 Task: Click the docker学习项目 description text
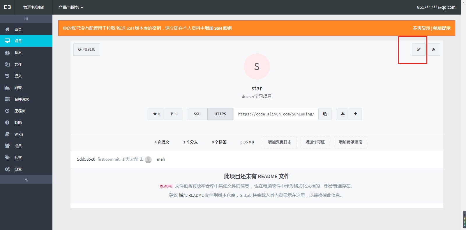point(257,96)
